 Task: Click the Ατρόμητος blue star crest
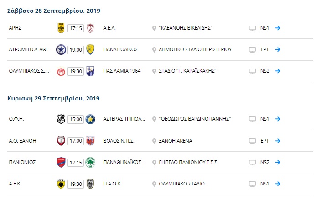(x=61, y=50)
